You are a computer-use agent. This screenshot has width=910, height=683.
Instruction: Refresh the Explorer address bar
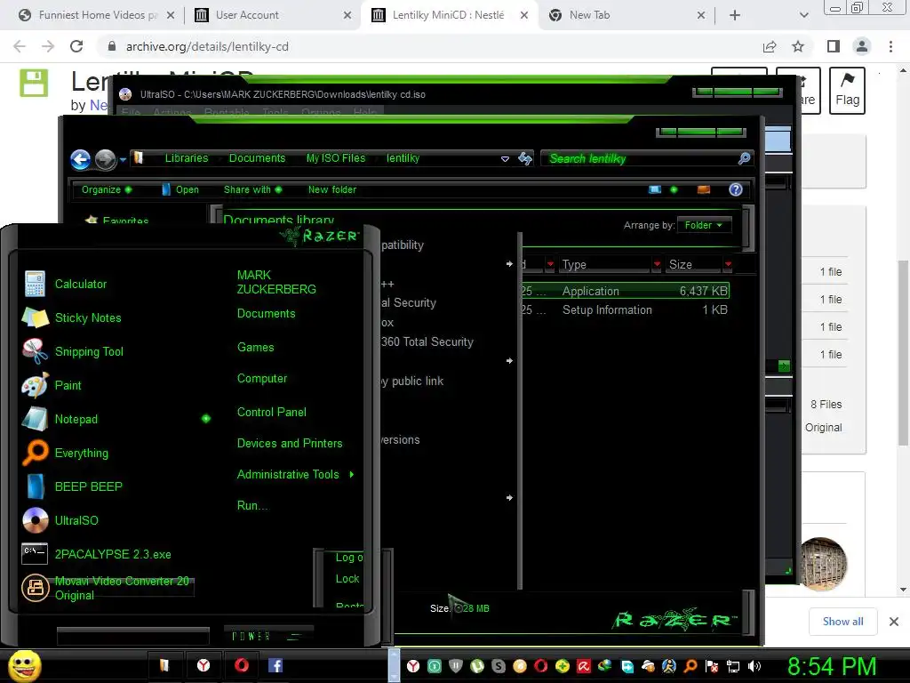525,158
